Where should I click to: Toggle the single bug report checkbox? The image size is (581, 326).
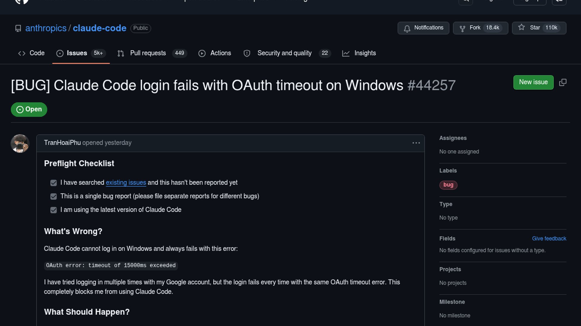(x=54, y=197)
